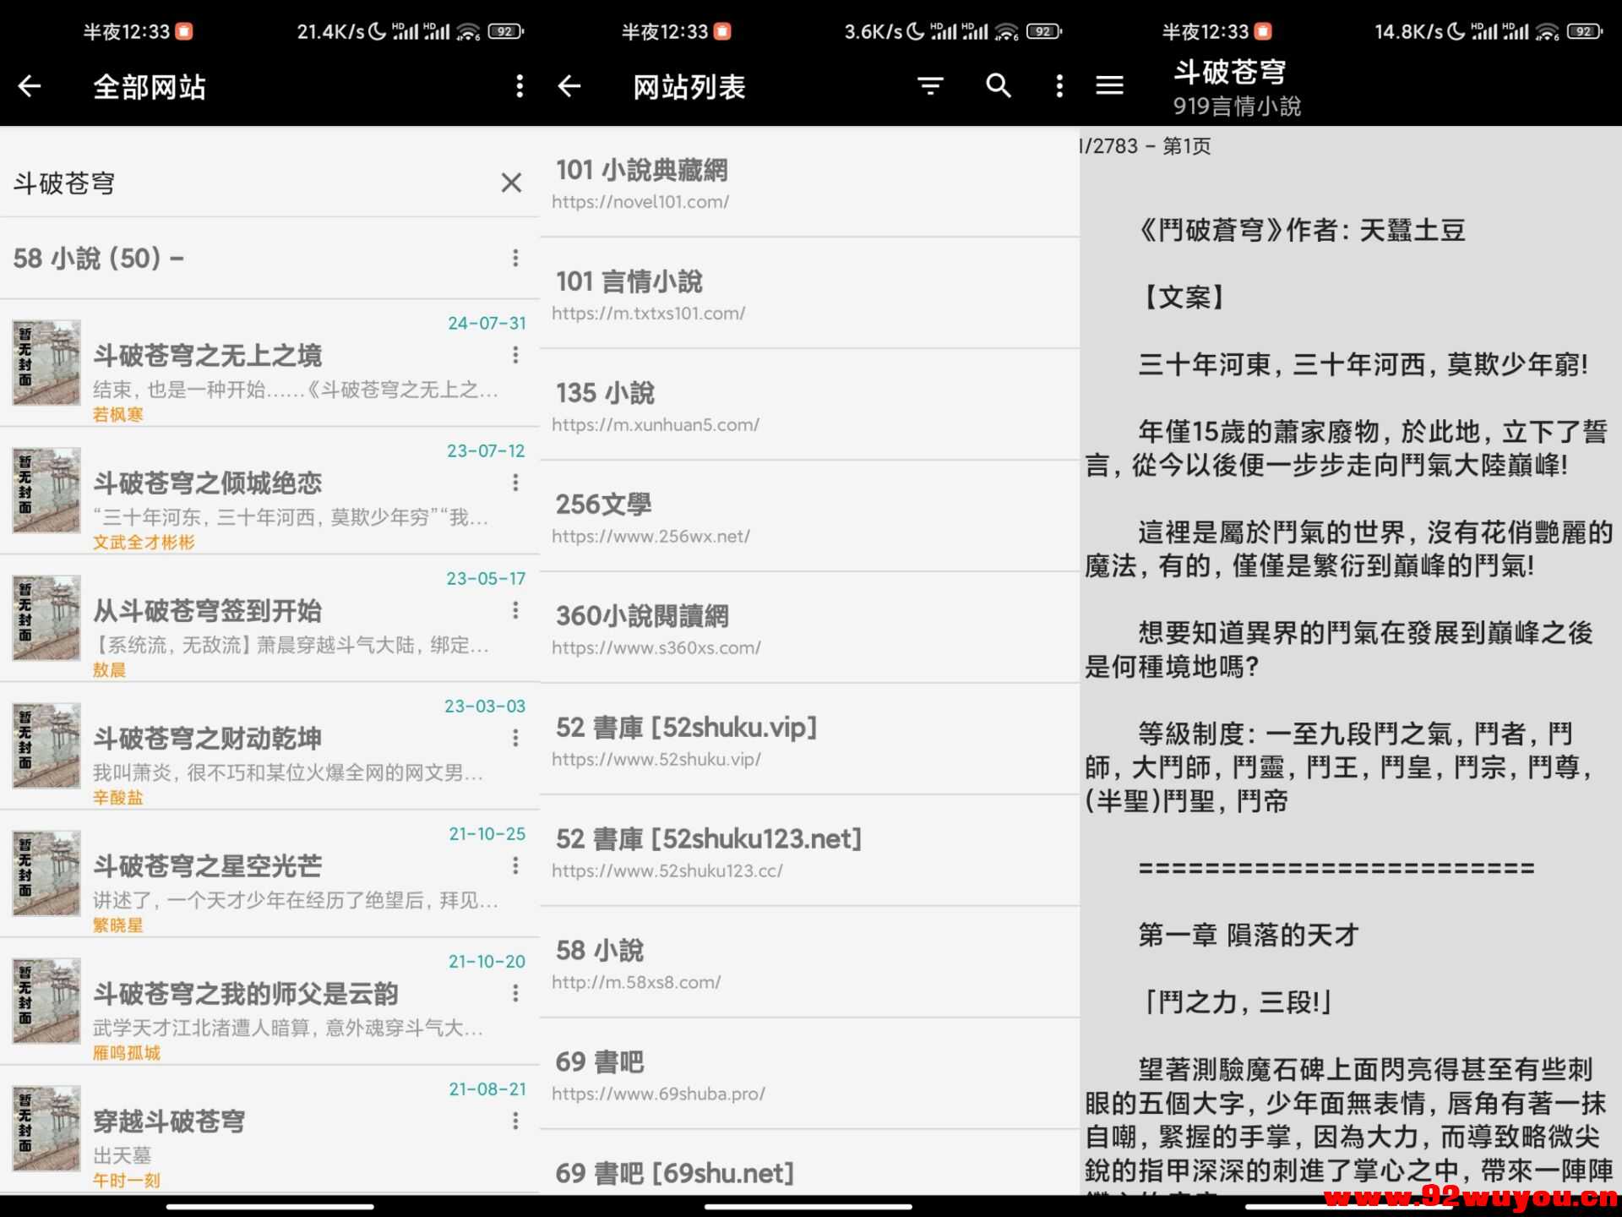Open the overflow menu on 全部网站 screen
The image size is (1622, 1217).
point(519,86)
